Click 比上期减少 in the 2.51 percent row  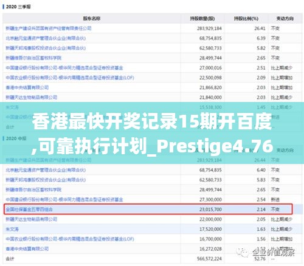(282, 68)
